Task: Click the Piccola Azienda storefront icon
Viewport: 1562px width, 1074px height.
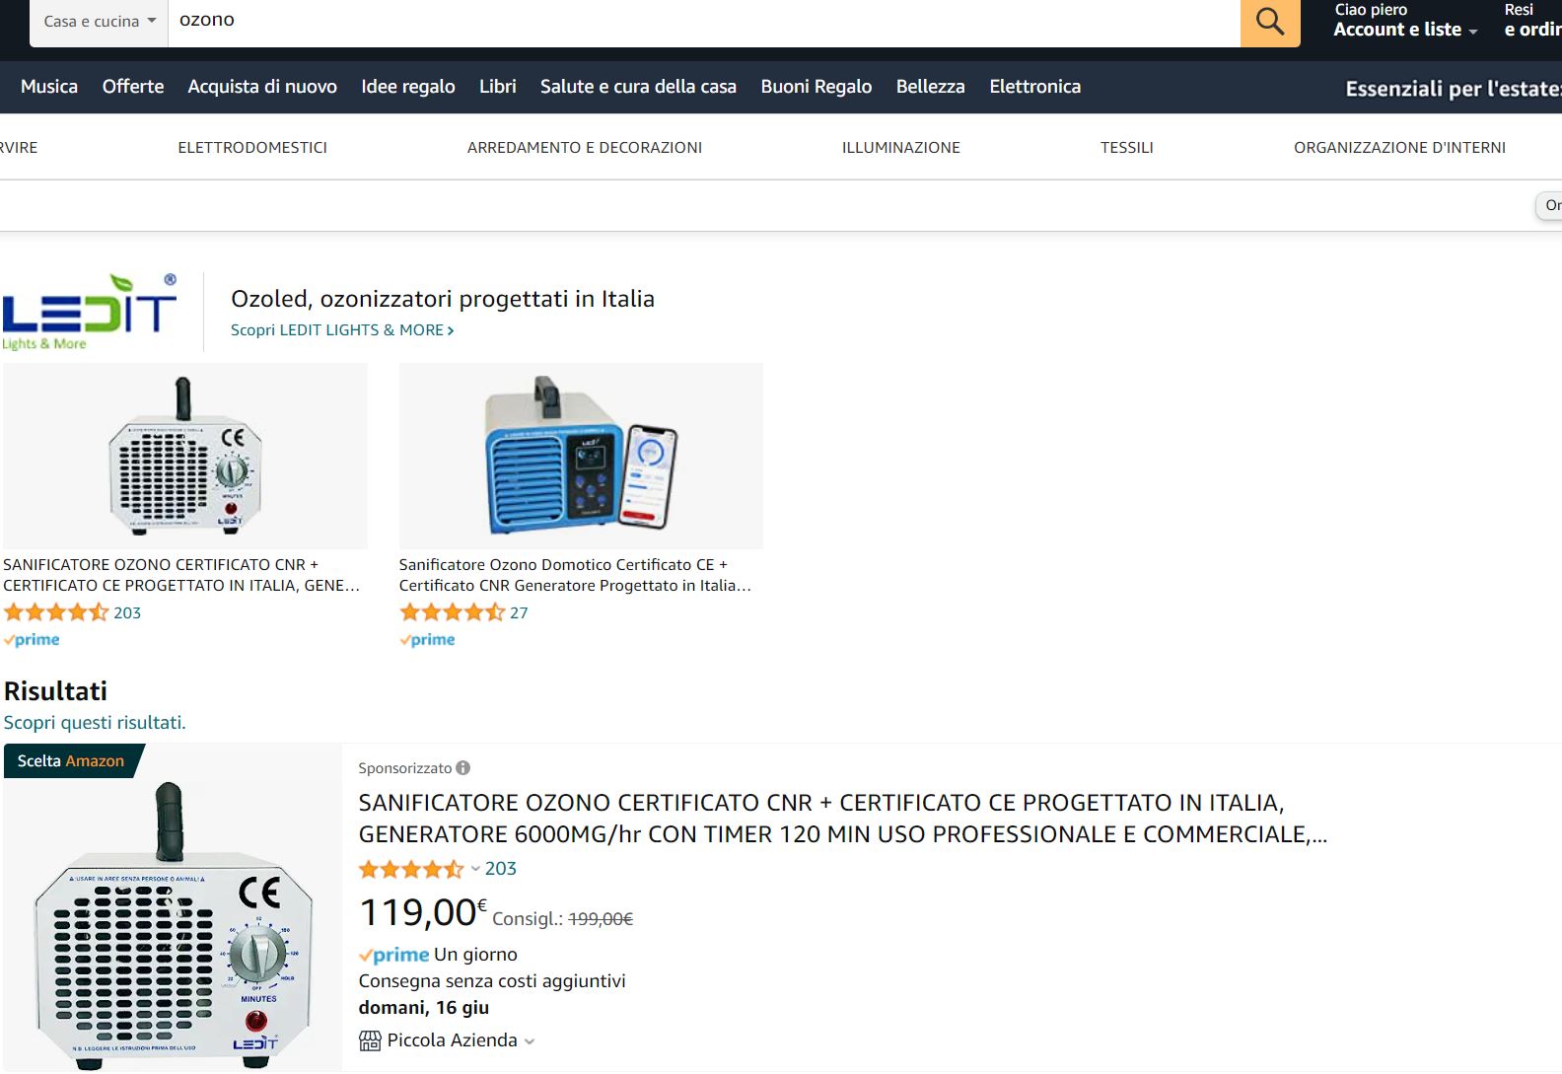Action: point(370,1040)
